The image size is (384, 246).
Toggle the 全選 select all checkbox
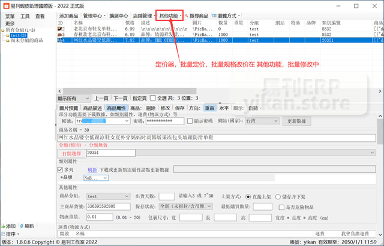point(152,98)
